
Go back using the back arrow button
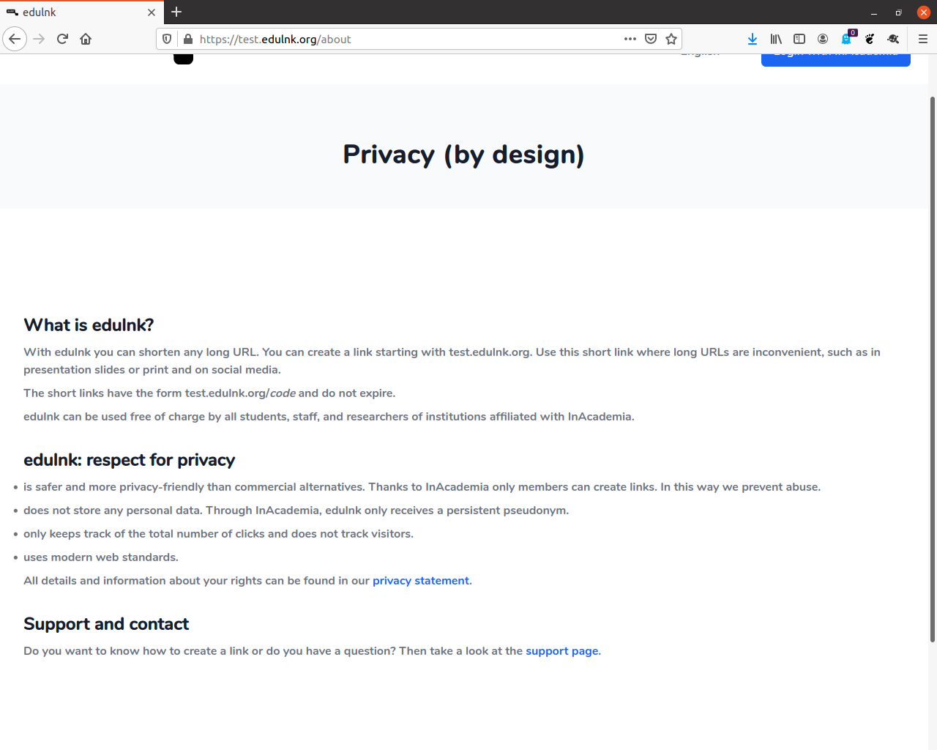(15, 39)
